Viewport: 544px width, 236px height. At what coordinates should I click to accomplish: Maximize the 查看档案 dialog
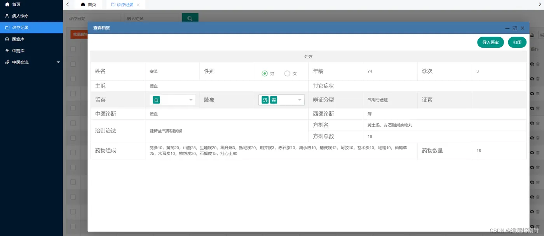pos(515,28)
